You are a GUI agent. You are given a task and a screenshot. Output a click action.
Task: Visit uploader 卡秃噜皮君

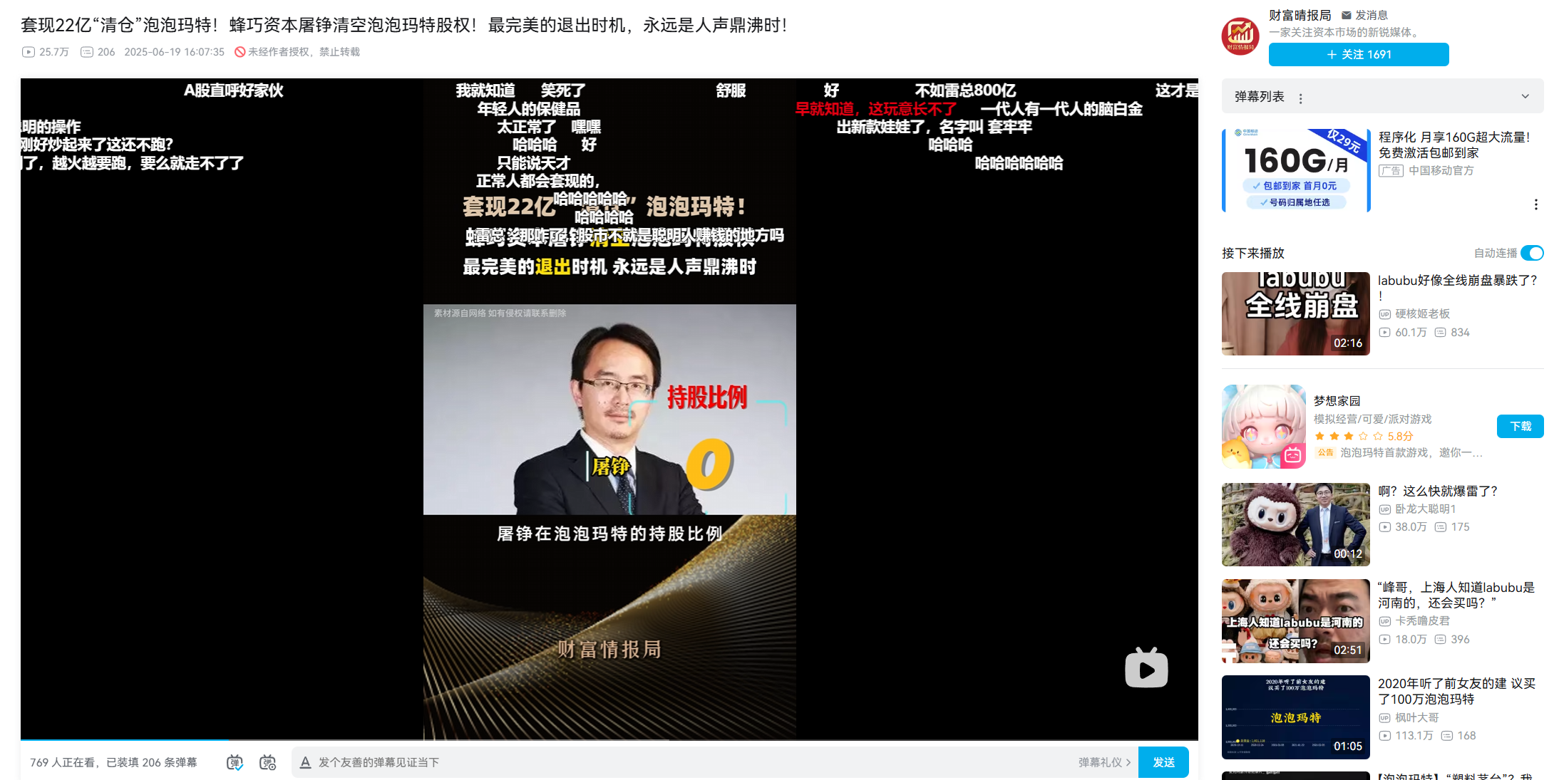point(1422,621)
